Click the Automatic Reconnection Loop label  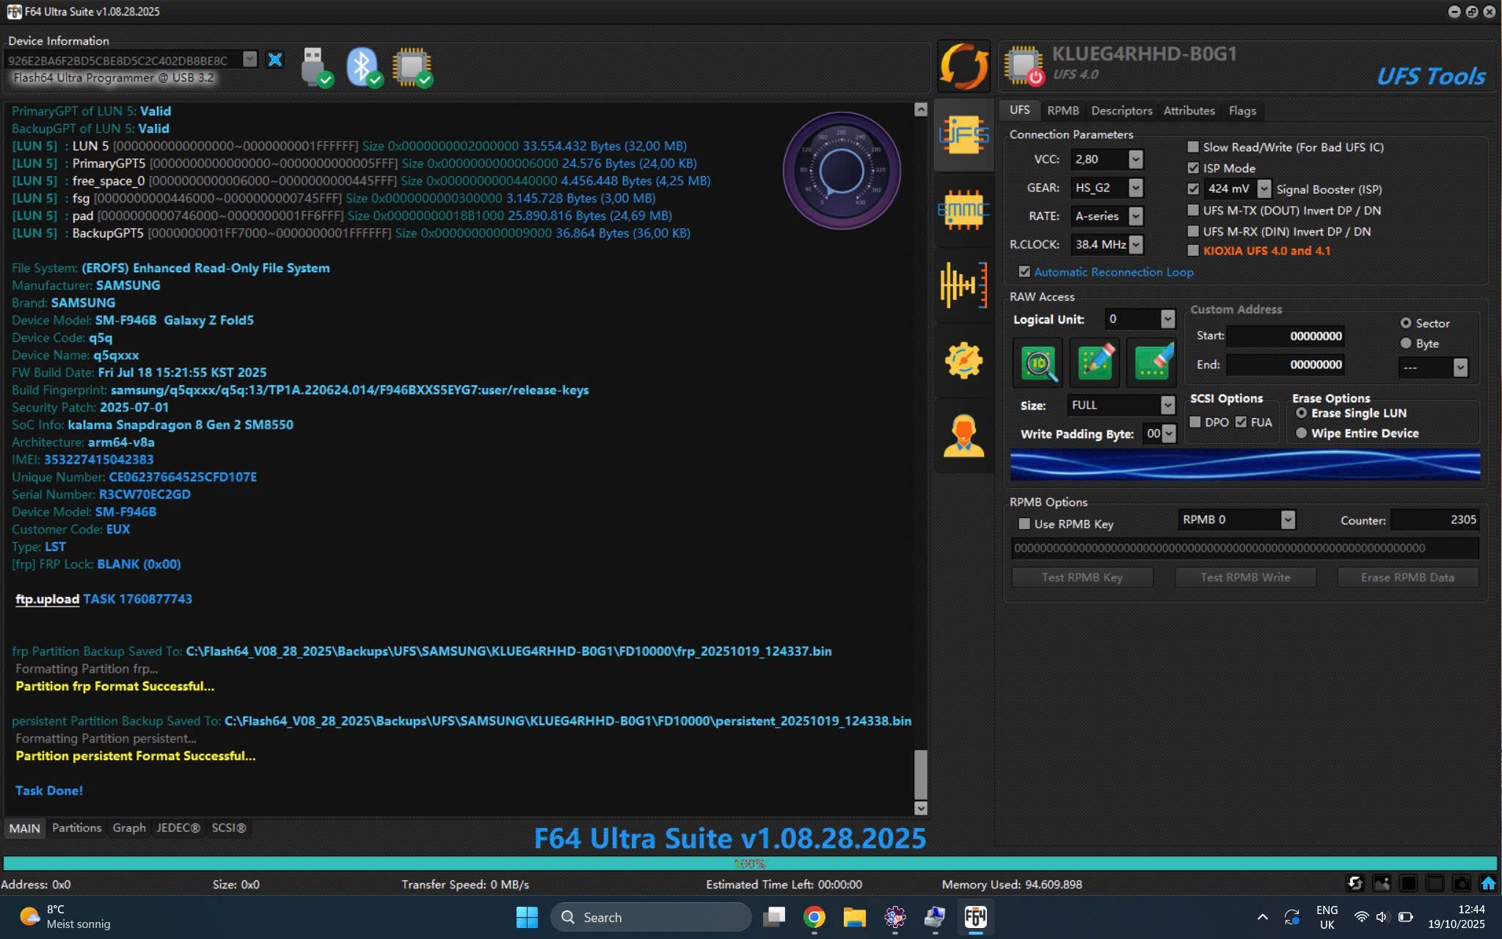(x=1113, y=272)
